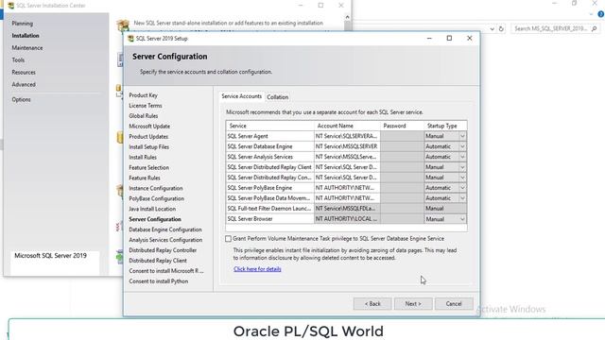Screen dimensions: 605x340
Task: Click the Analysis Services Configuration step
Action: pyautogui.click(x=165, y=240)
